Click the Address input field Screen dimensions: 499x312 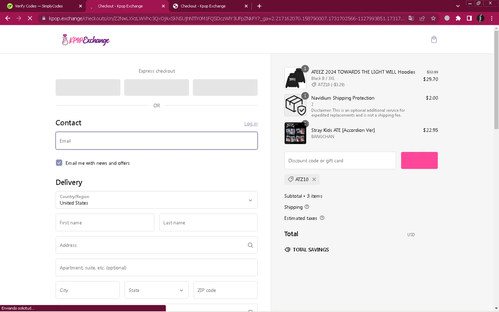pyautogui.click(x=156, y=245)
